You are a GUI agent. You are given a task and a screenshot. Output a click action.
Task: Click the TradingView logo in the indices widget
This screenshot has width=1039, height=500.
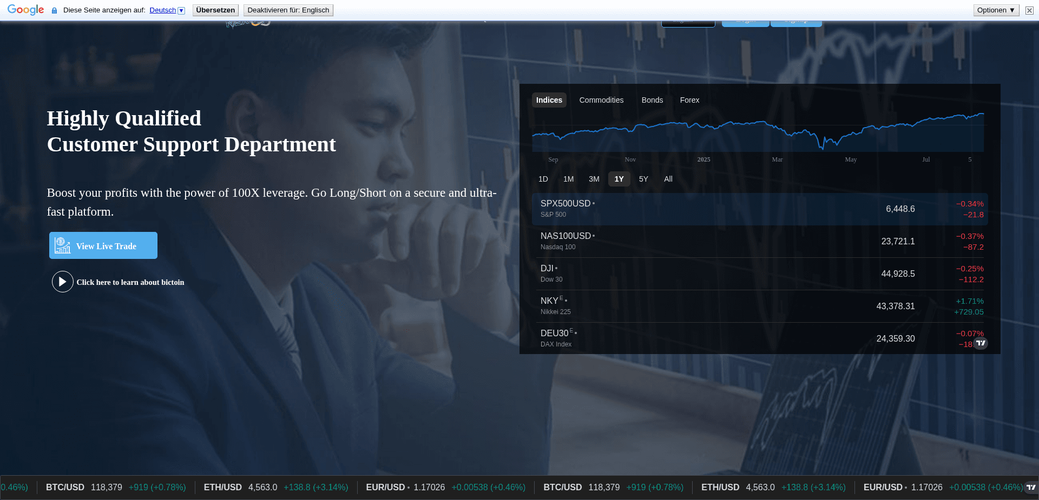click(x=980, y=343)
